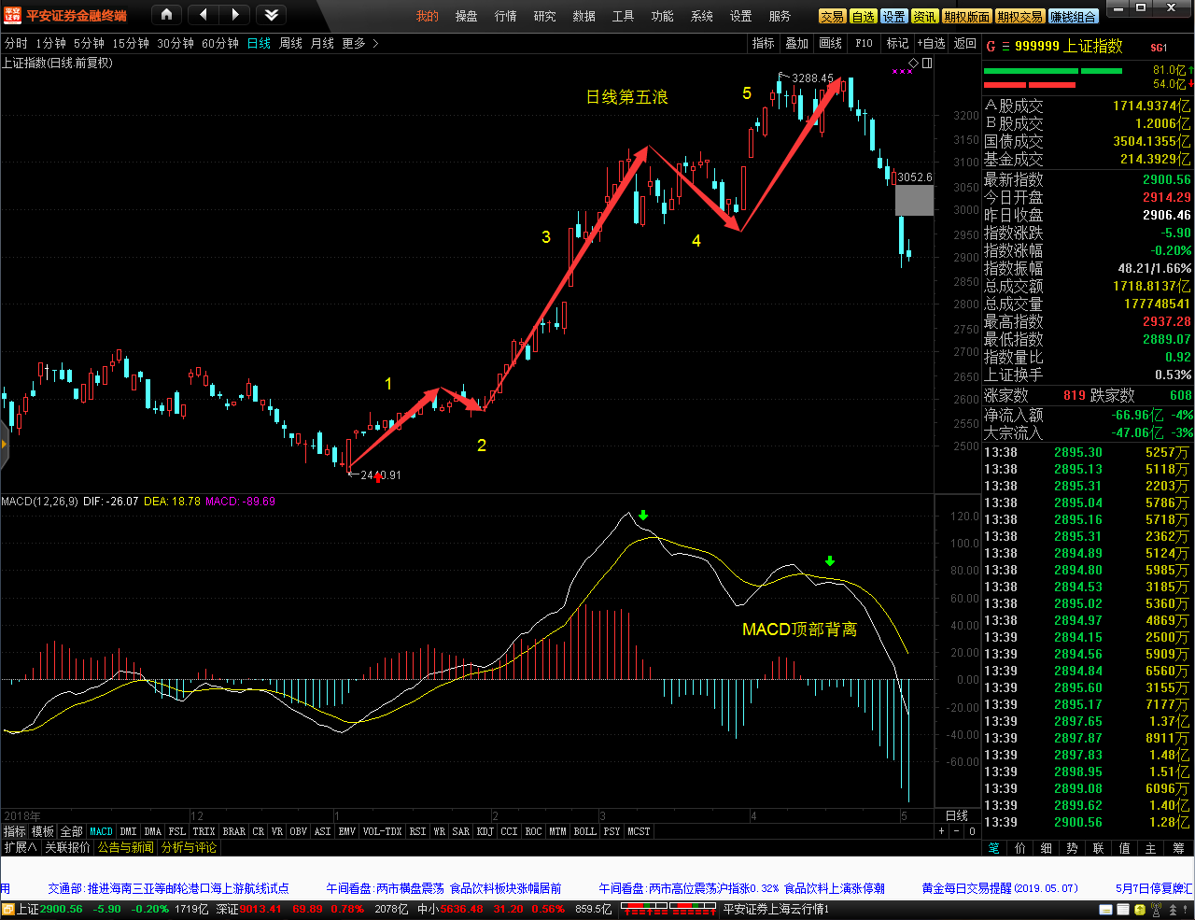The height and width of the screenshot is (920, 1195).
Task: Open the 模板 tab in indicator bar
Action: pos(43,831)
